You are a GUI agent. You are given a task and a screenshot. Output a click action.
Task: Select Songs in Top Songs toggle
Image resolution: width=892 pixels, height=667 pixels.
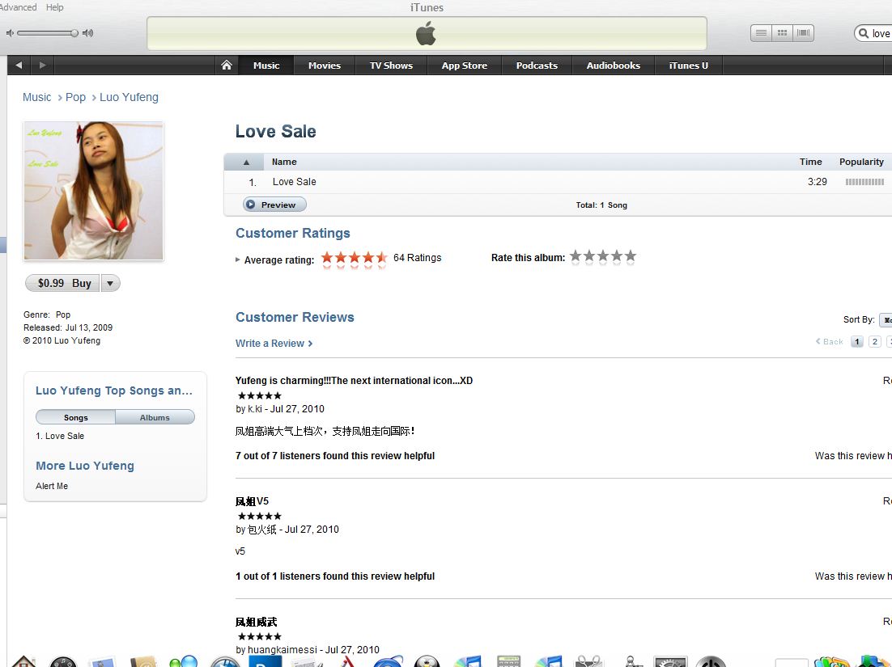click(75, 418)
